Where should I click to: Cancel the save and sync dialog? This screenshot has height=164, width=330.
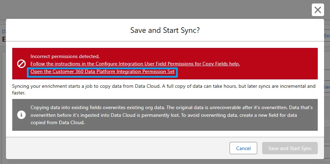243,148
